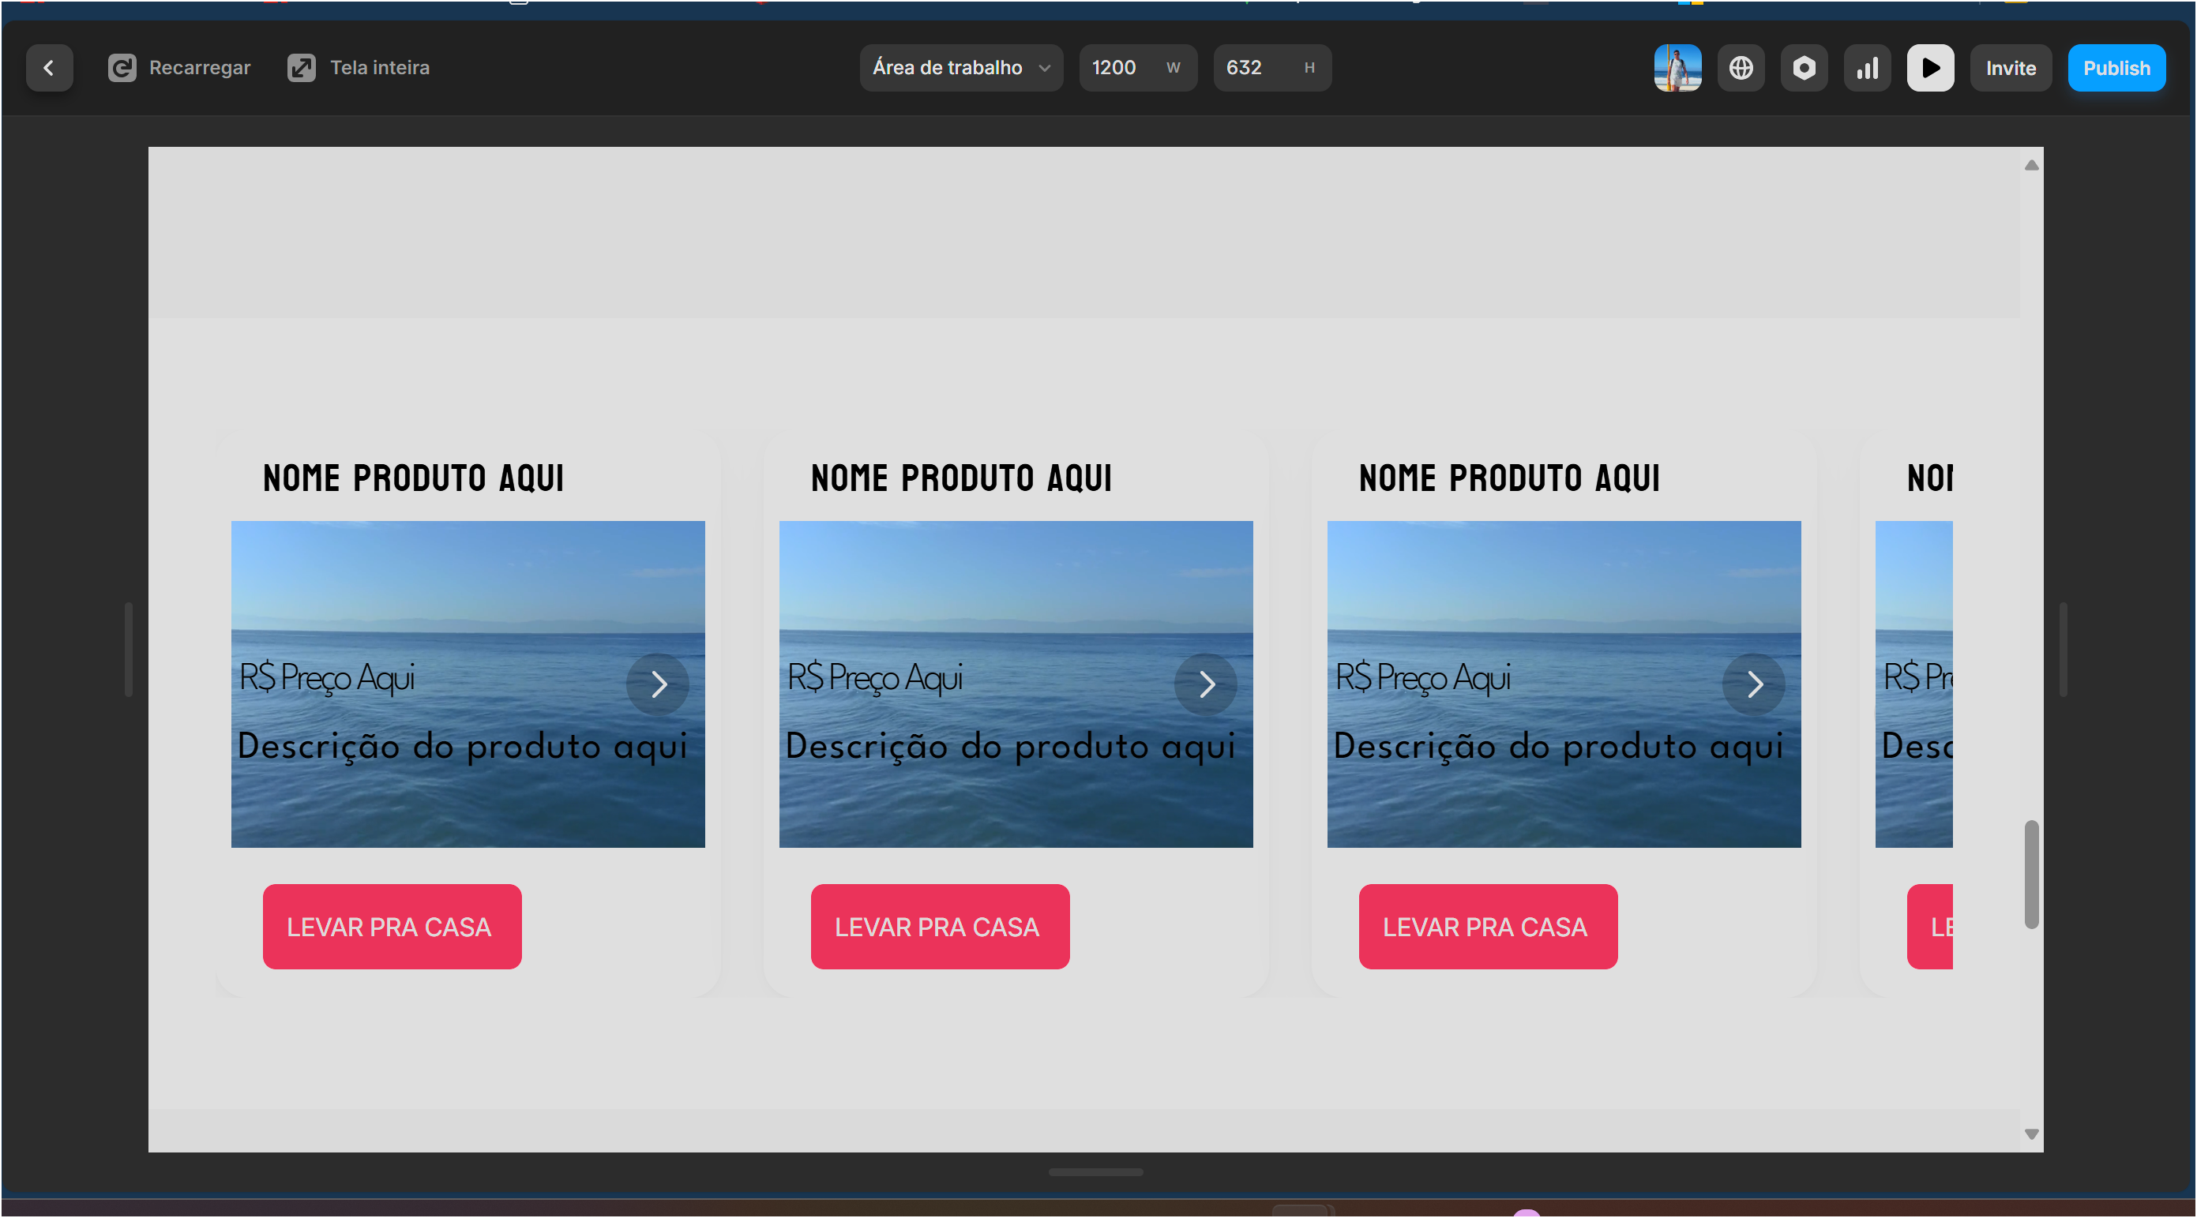
Task: Expand first product image carousel arrow
Action: point(657,684)
